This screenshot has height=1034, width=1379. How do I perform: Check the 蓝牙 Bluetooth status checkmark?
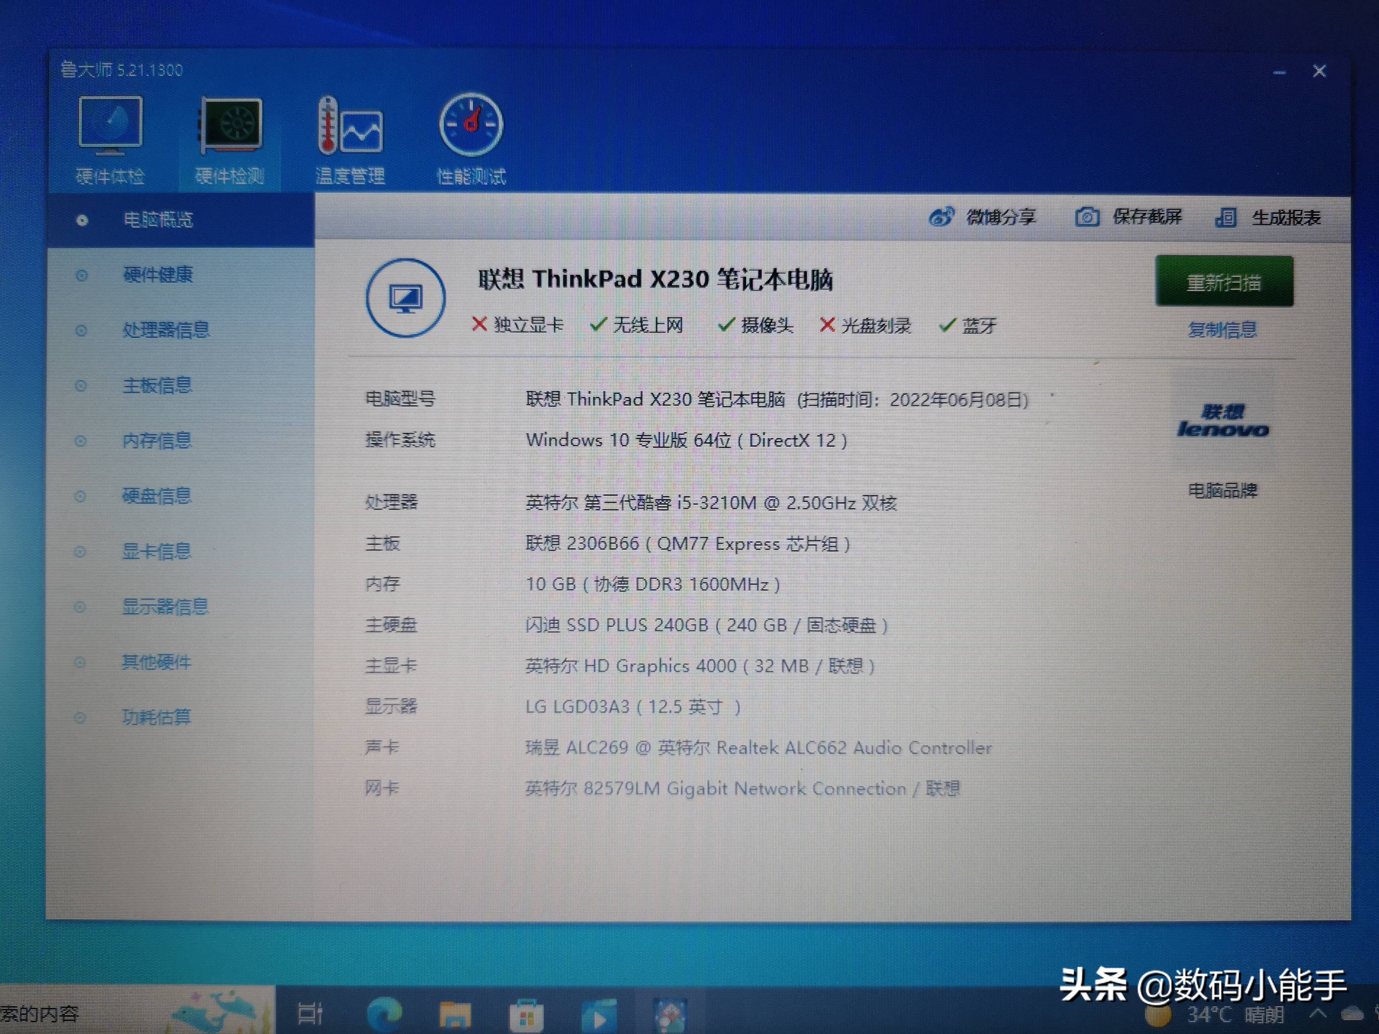tap(949, 325)
